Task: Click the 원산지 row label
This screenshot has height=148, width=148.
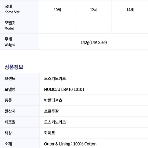Action: pos(10,111)
